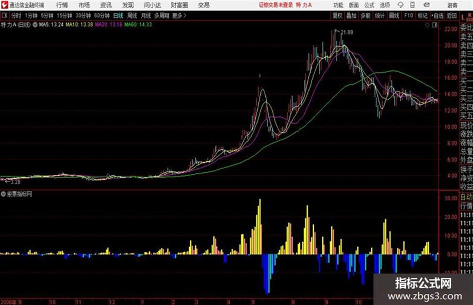Click the 2006年 date axis label
Screen dimensions: 473x305
pos(9,302)
